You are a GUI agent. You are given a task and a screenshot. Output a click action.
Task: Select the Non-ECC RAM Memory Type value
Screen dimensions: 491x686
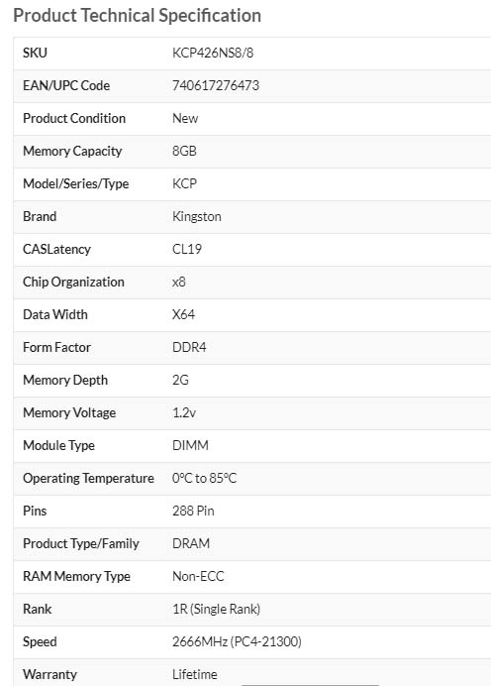point(198,576)
